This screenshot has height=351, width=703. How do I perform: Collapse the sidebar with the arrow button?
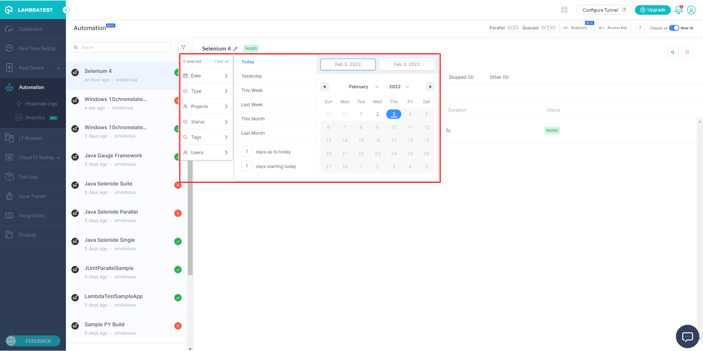coord(66,10)
